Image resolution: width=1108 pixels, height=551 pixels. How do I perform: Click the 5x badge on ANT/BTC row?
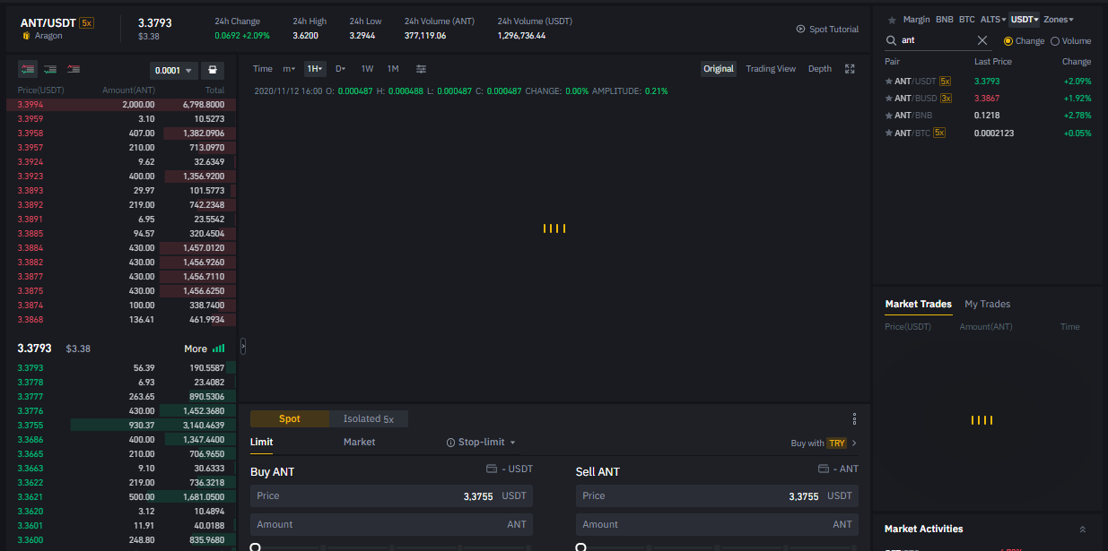939,133
